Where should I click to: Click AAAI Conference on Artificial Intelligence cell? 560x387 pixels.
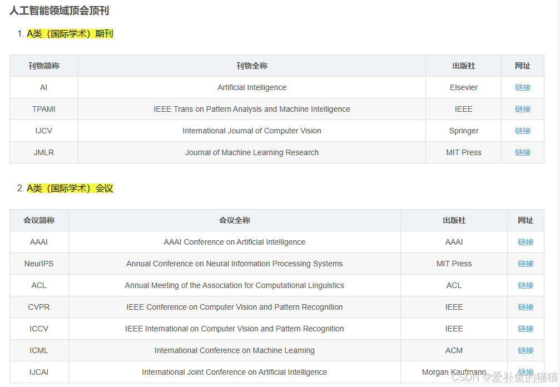(234, 242)
